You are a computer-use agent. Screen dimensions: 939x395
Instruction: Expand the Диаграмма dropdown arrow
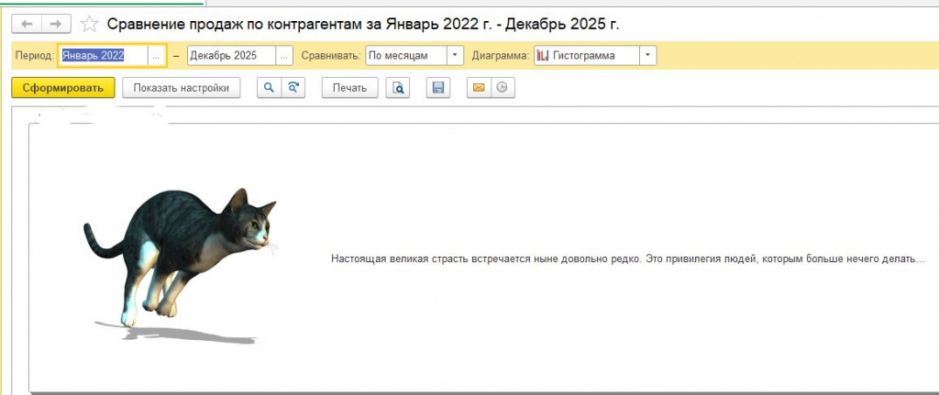click(648, 55)
